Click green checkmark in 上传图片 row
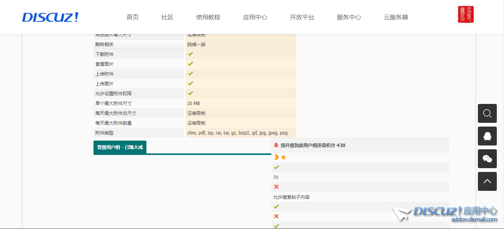The image size is (504, 229). 190,84
